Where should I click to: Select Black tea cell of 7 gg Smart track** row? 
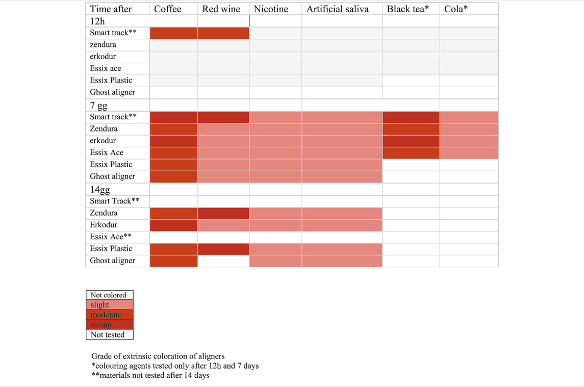411,117
